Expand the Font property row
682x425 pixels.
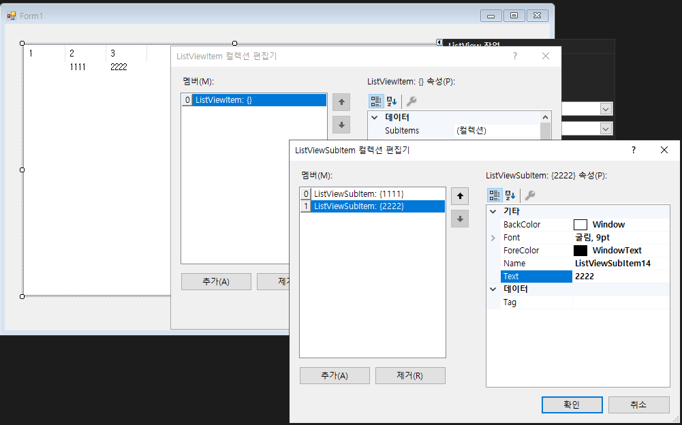tap(493, 238)
